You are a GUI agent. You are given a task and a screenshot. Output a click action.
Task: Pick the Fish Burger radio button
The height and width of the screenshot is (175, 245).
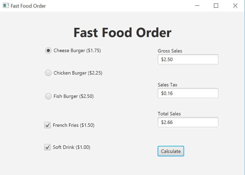click(48, 96)
